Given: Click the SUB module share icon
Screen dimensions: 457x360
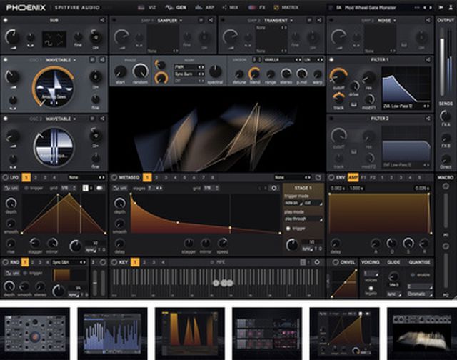Looking at the screenshot, I should tap(102, 20).
